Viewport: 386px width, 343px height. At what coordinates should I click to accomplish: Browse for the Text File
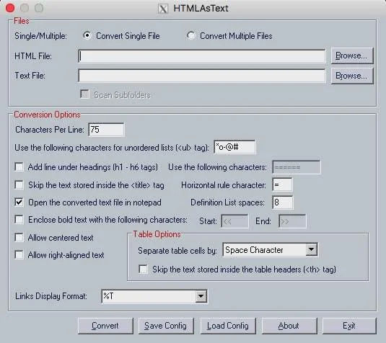[x=352, y=76]
